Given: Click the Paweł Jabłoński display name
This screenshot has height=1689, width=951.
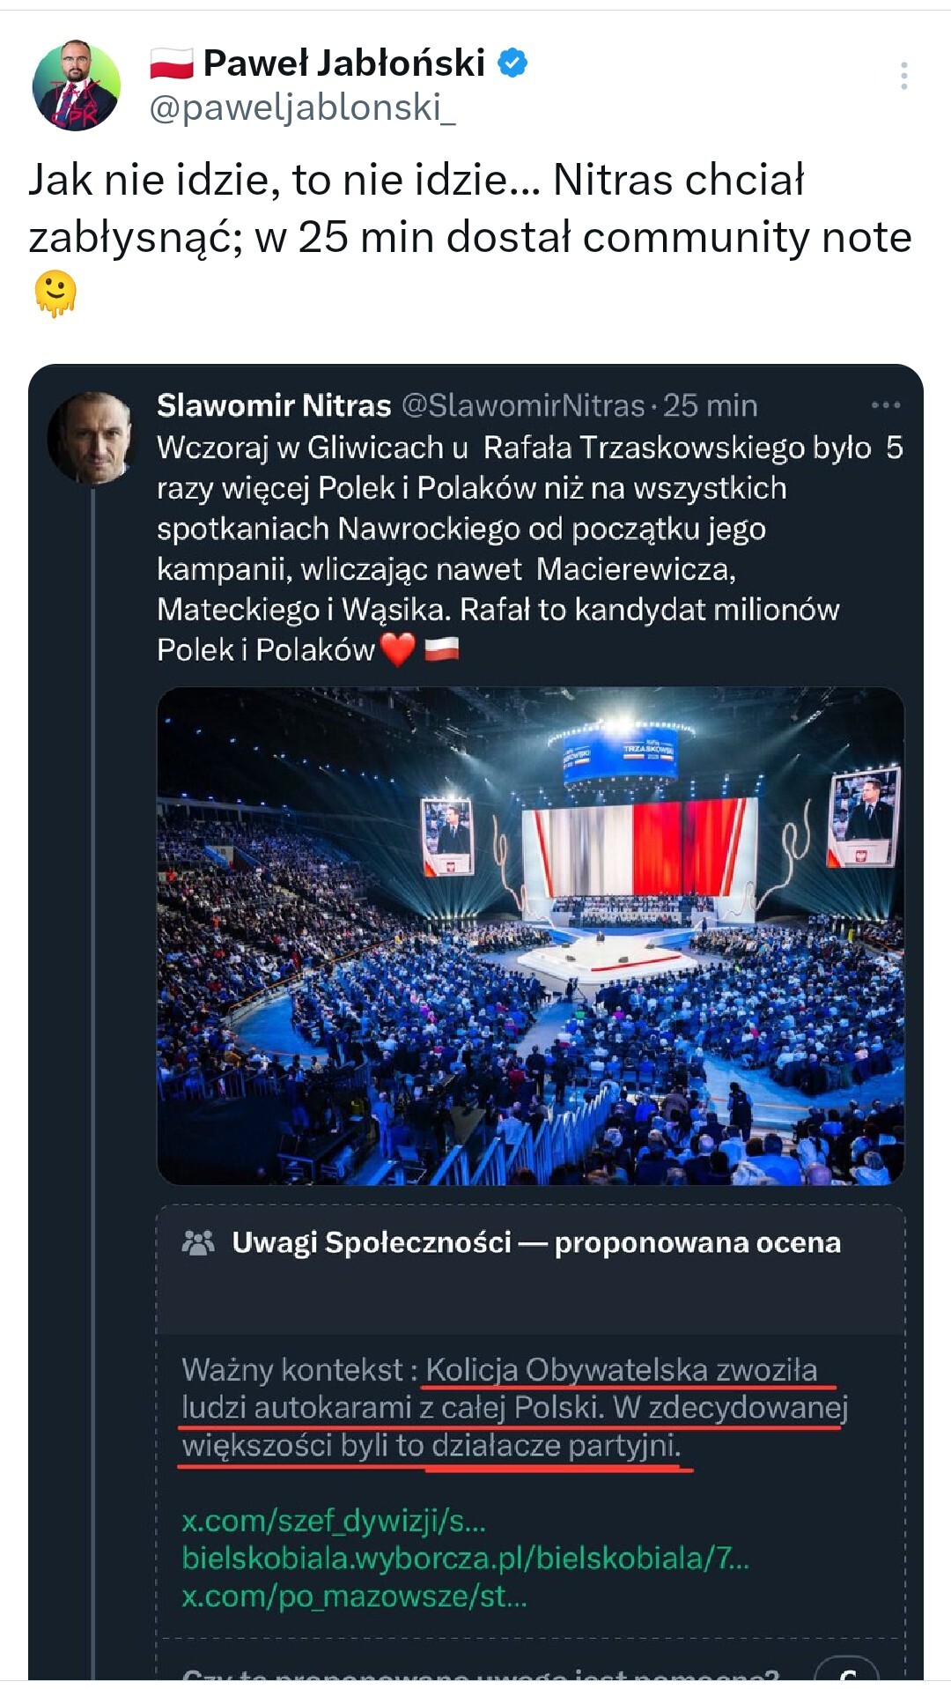Looking at the screenshot, I should (x=344, y=63).
